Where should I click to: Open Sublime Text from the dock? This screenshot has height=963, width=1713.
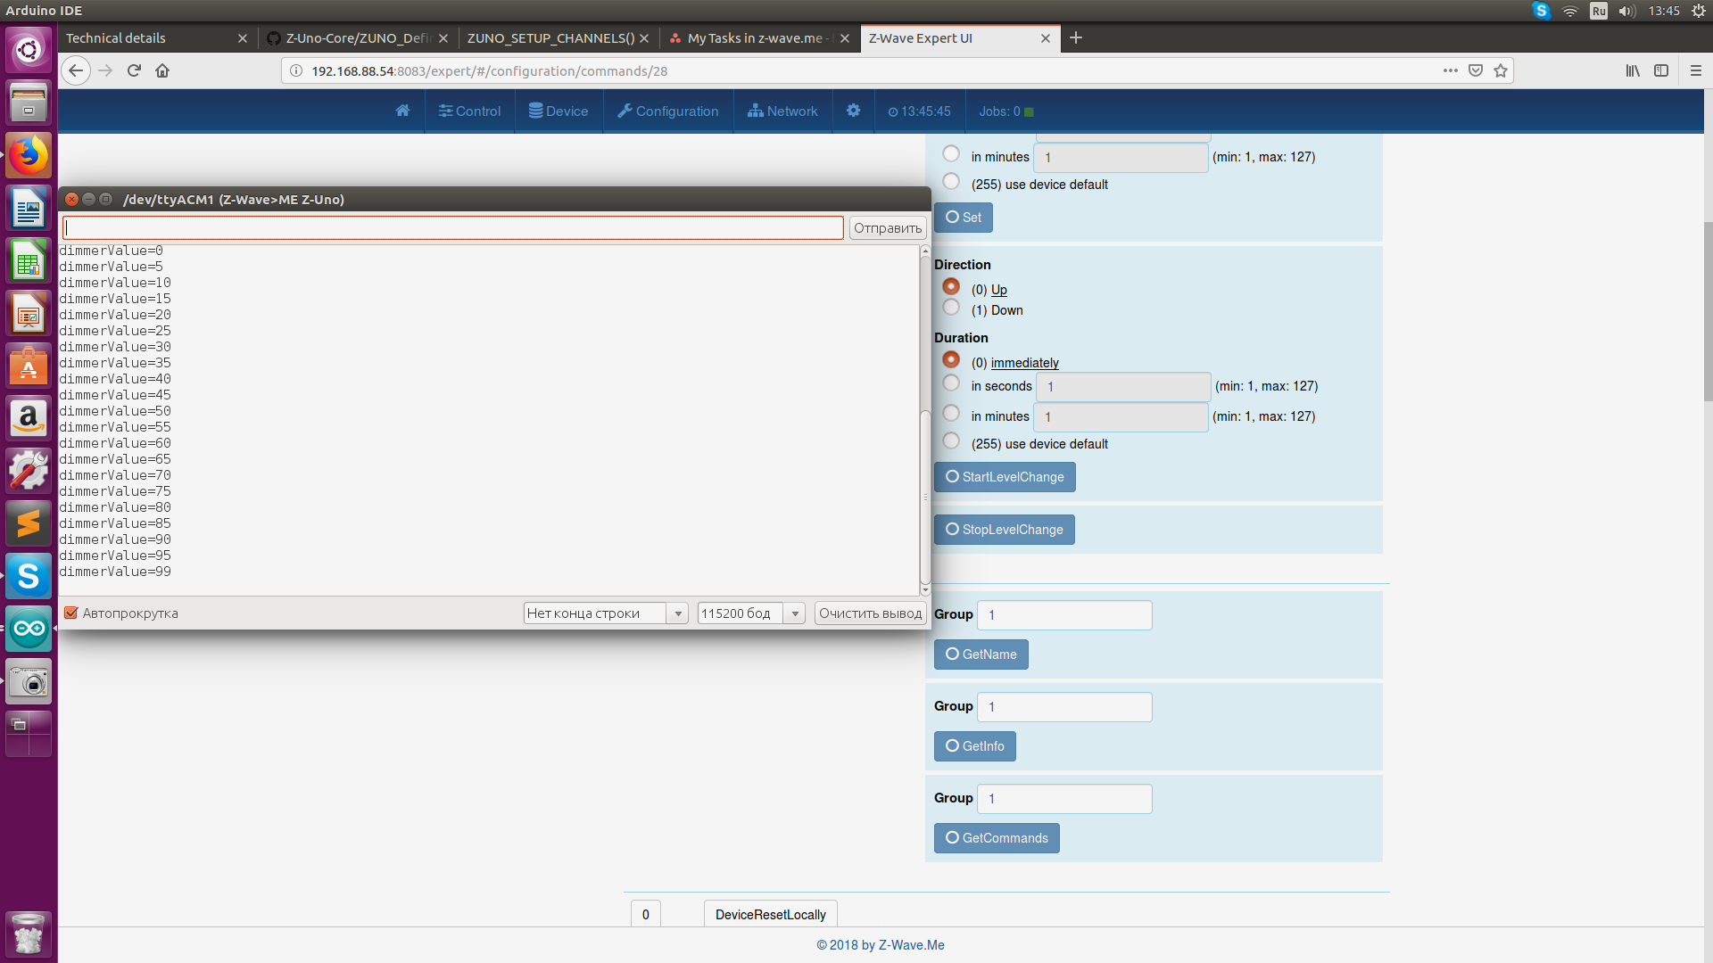(29, 523)
